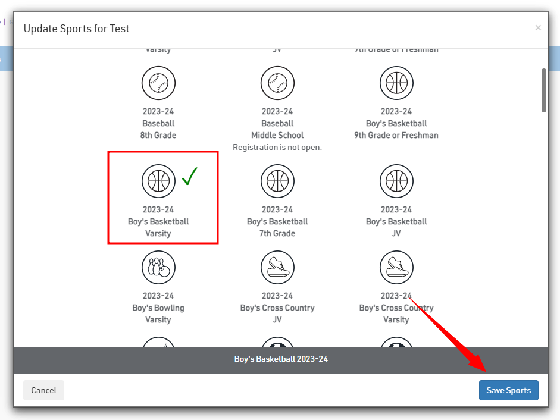This screenshot has width=560, height=420.
Task: Select the Baseball 8th Grade icon
Action: 158,83
